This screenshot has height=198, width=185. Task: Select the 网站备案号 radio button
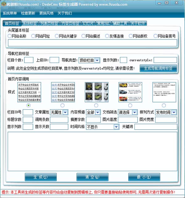[x=155, y=36]
